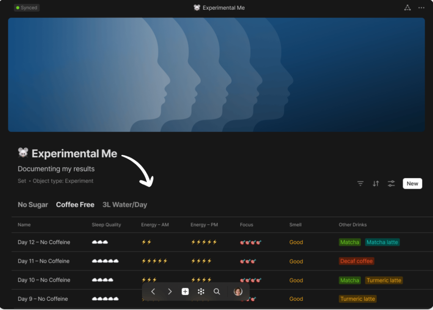Click Turmeric latte tag in Day 9 row
This screenshot has height=310, width=433.
358,299
